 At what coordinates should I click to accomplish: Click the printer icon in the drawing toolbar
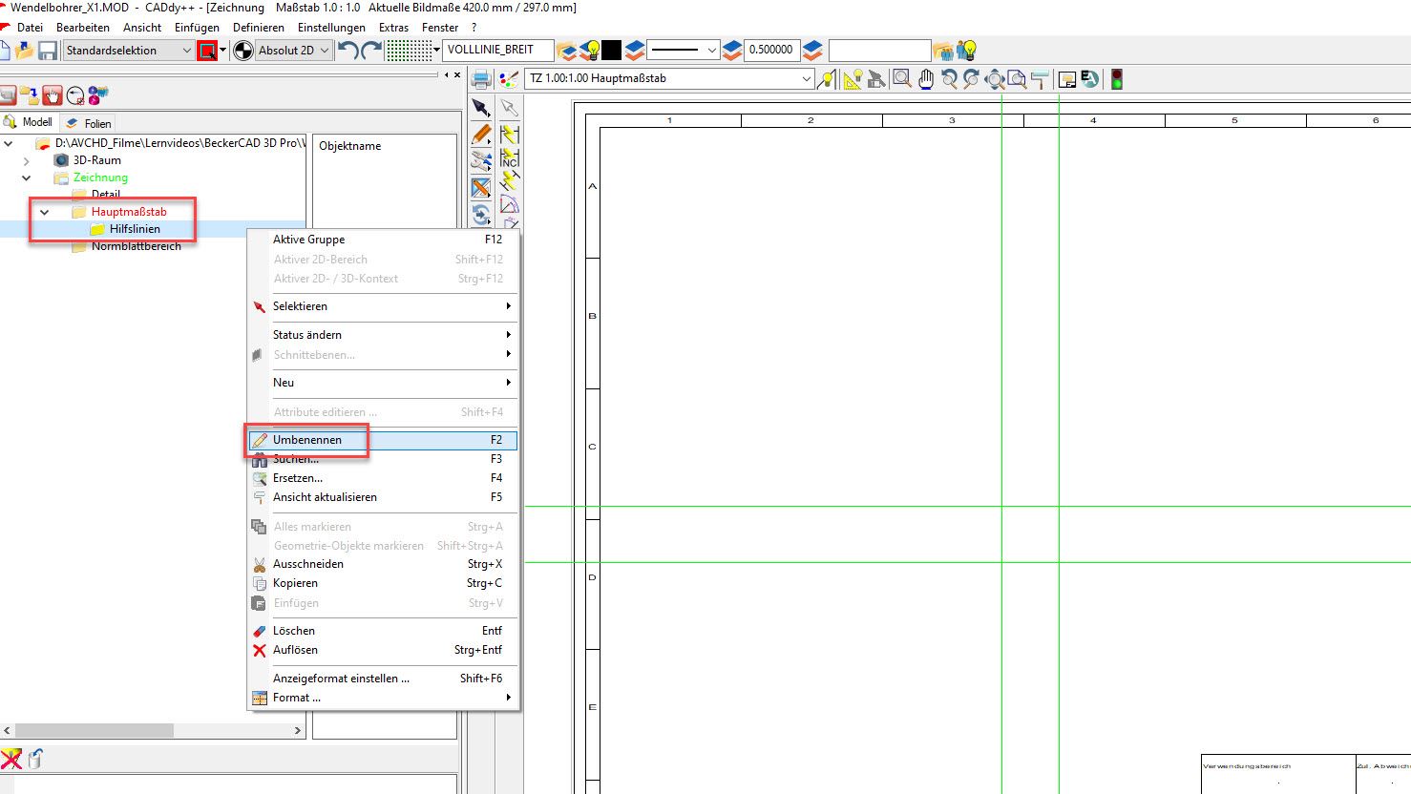coord(481,79)
